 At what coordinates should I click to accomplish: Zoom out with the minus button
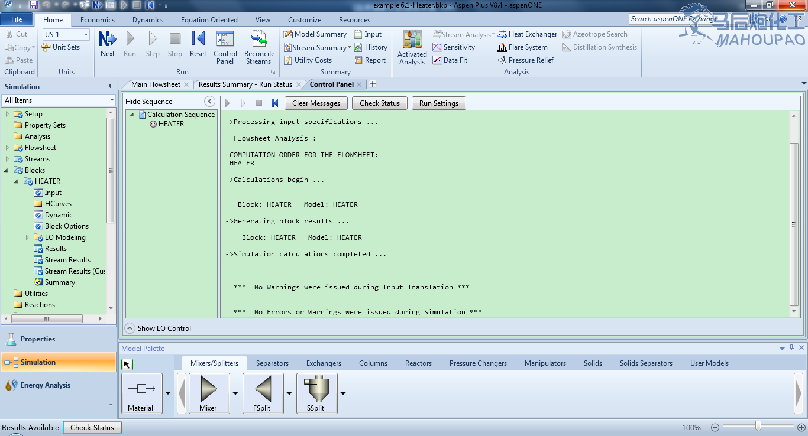(715, 427)
